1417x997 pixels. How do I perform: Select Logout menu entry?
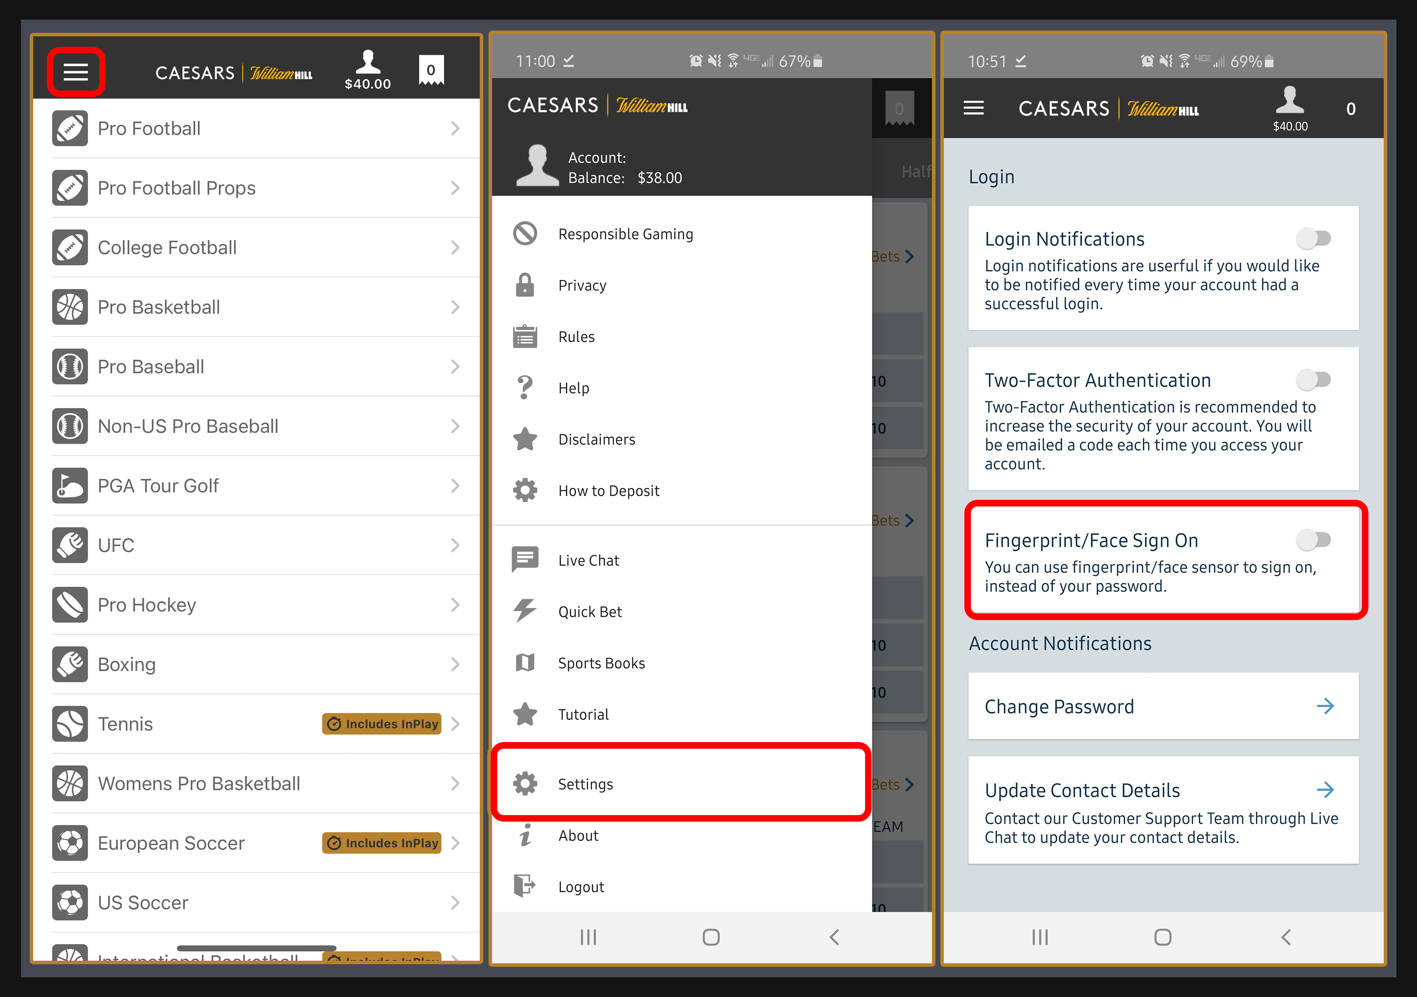pos(682,886)
